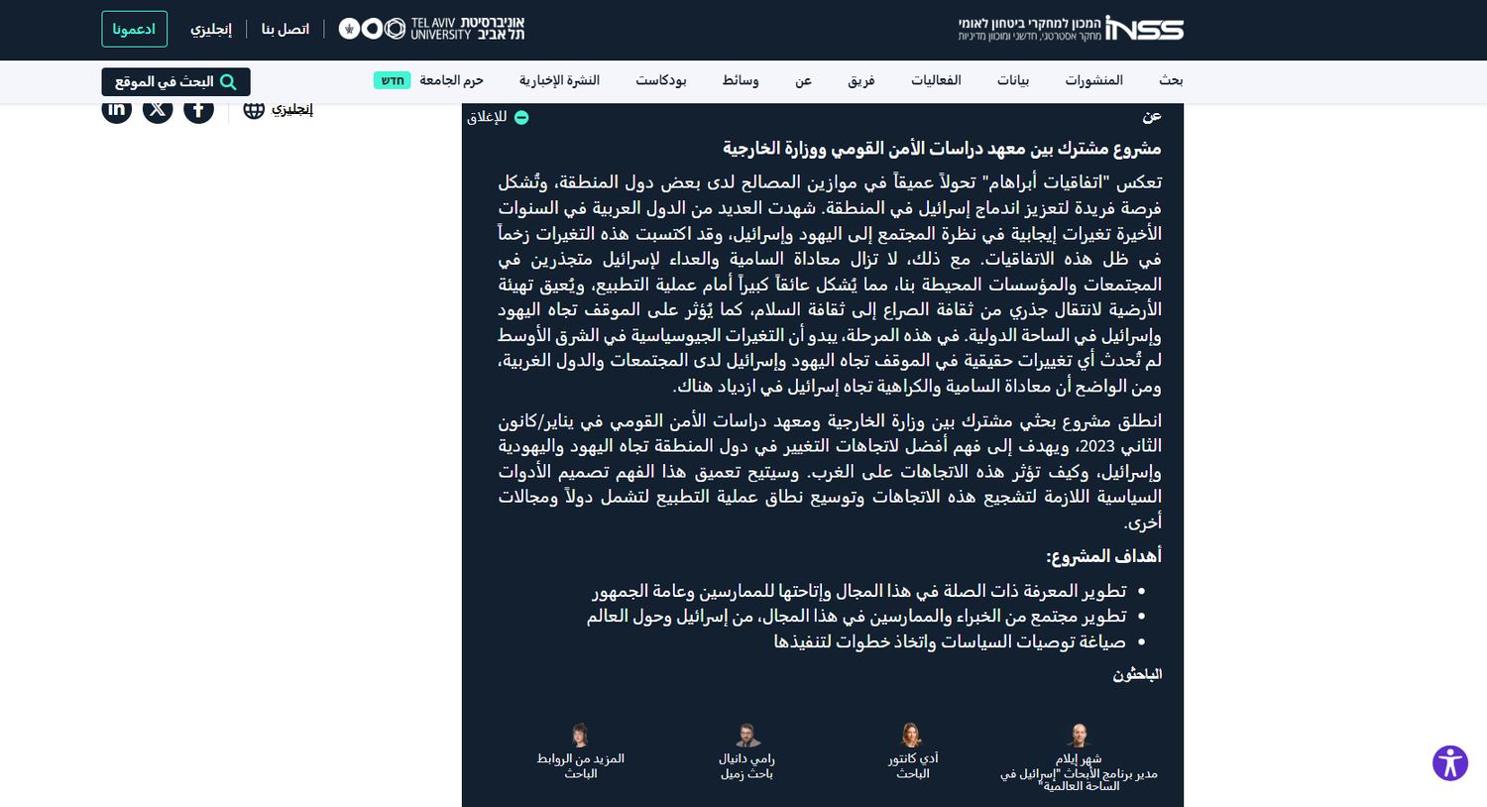Click researcher photo of شهر إيلام
This screenshot has height=807, width=1487.
pos(1079,736)
